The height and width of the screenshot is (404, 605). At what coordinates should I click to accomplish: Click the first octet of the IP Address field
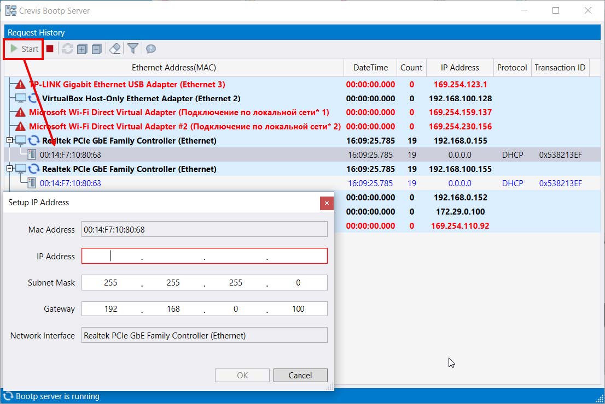coord(111,256)
